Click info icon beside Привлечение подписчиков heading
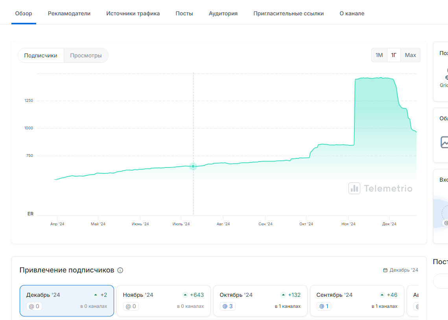The image size is (448, 320). (120, 270)
